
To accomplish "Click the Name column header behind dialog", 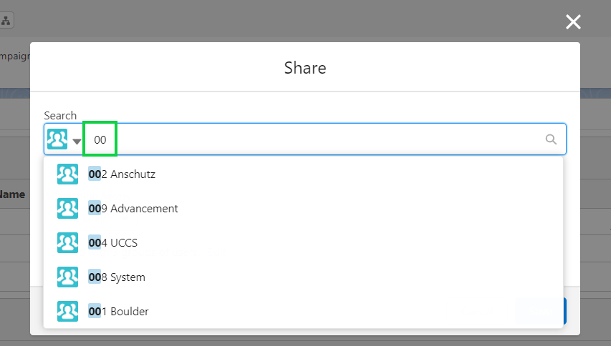I will 12,194.
